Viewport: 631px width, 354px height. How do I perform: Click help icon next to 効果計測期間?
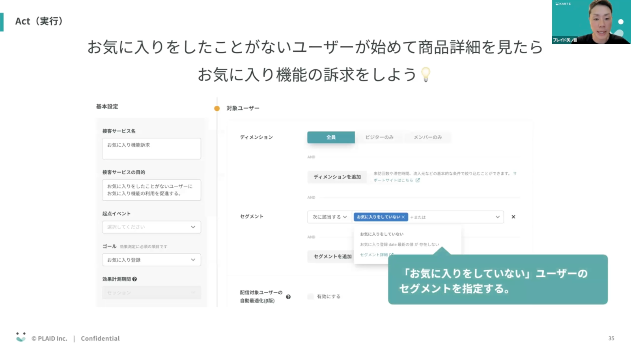134,279
